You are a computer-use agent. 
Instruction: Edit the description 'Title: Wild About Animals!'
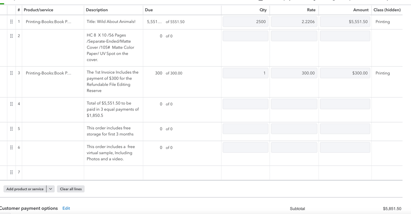tap(111, 22)
